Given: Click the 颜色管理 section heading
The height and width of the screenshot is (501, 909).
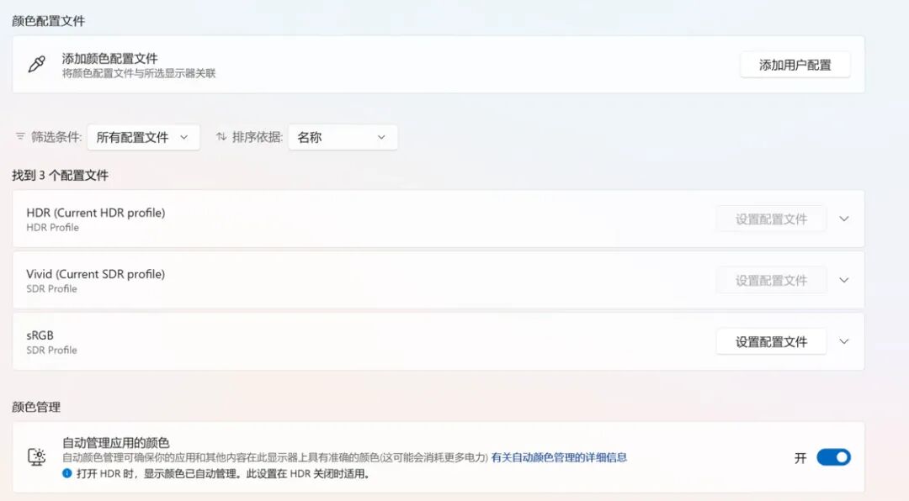Looking at the screenshot, I should tap(36, 407).
